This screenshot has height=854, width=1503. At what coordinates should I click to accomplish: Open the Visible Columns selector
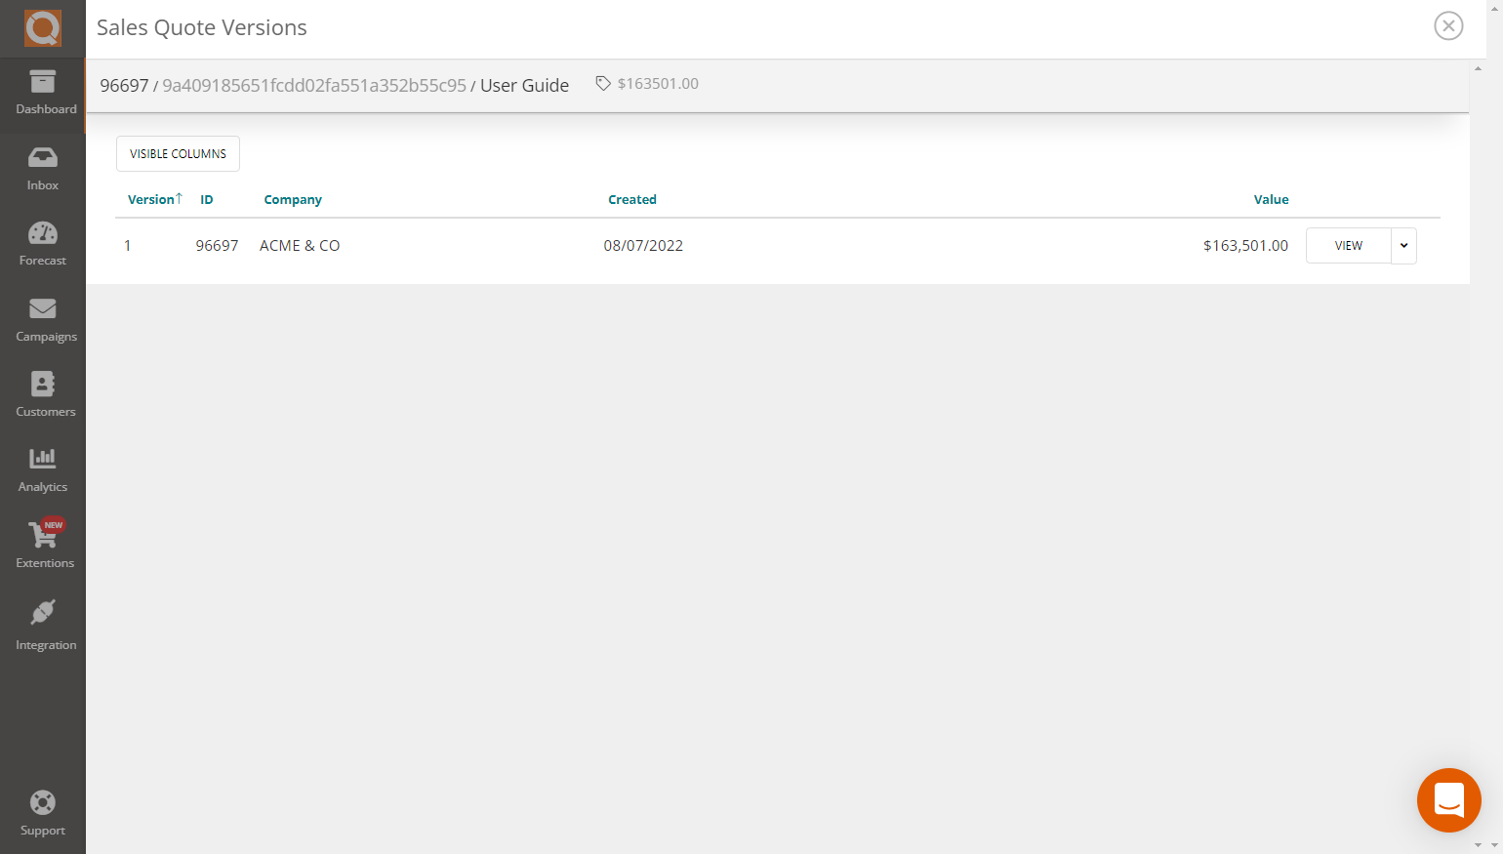coord(178,154)
